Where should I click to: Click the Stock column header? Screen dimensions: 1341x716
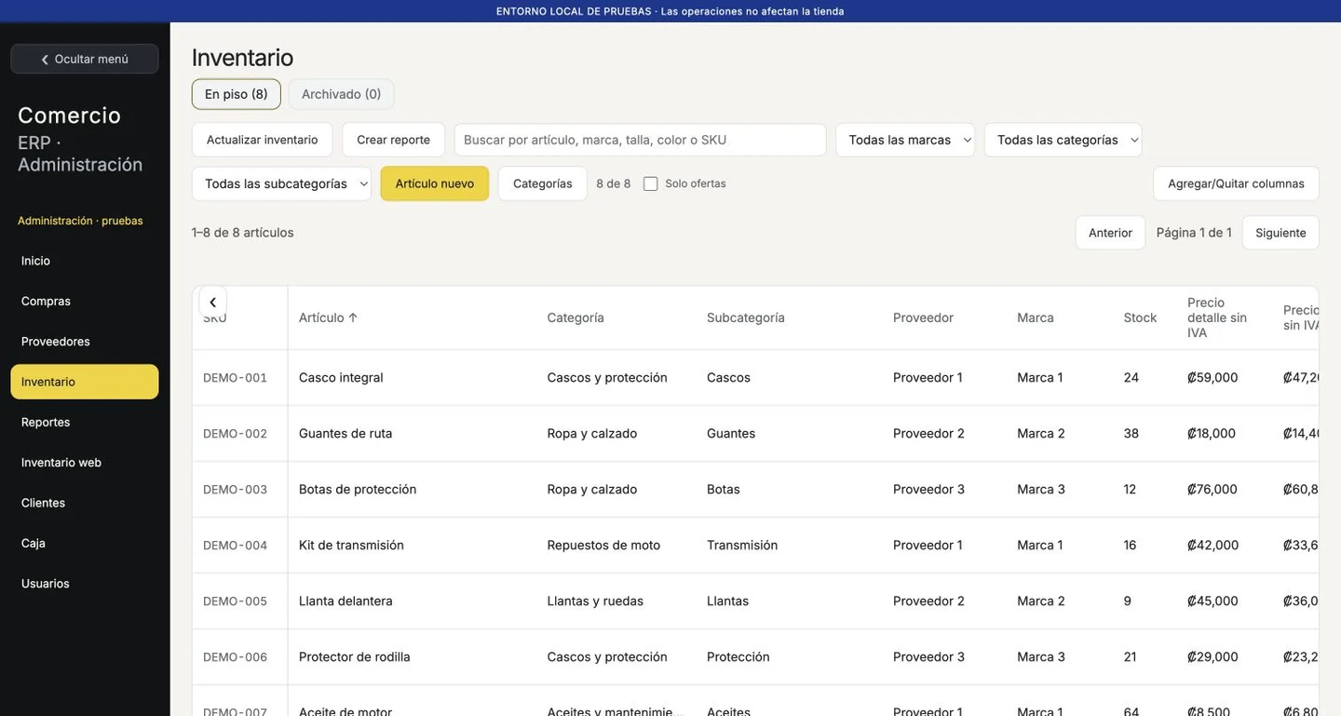1140,317
